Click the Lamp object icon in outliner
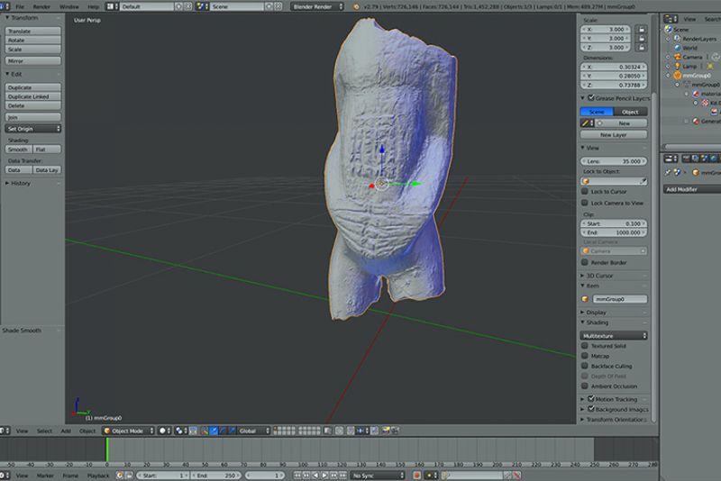This screenshot has height=481, width=721. (678, 66)
